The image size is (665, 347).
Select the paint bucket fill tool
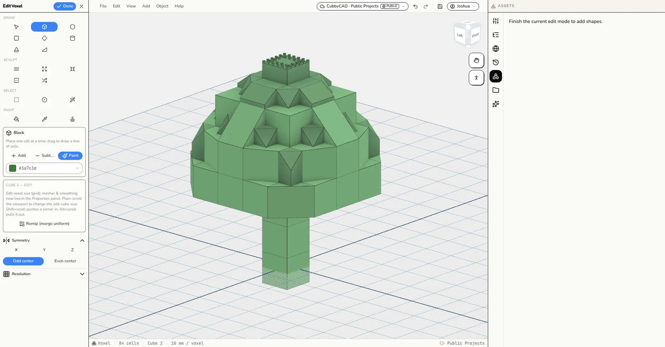point(16,119)
